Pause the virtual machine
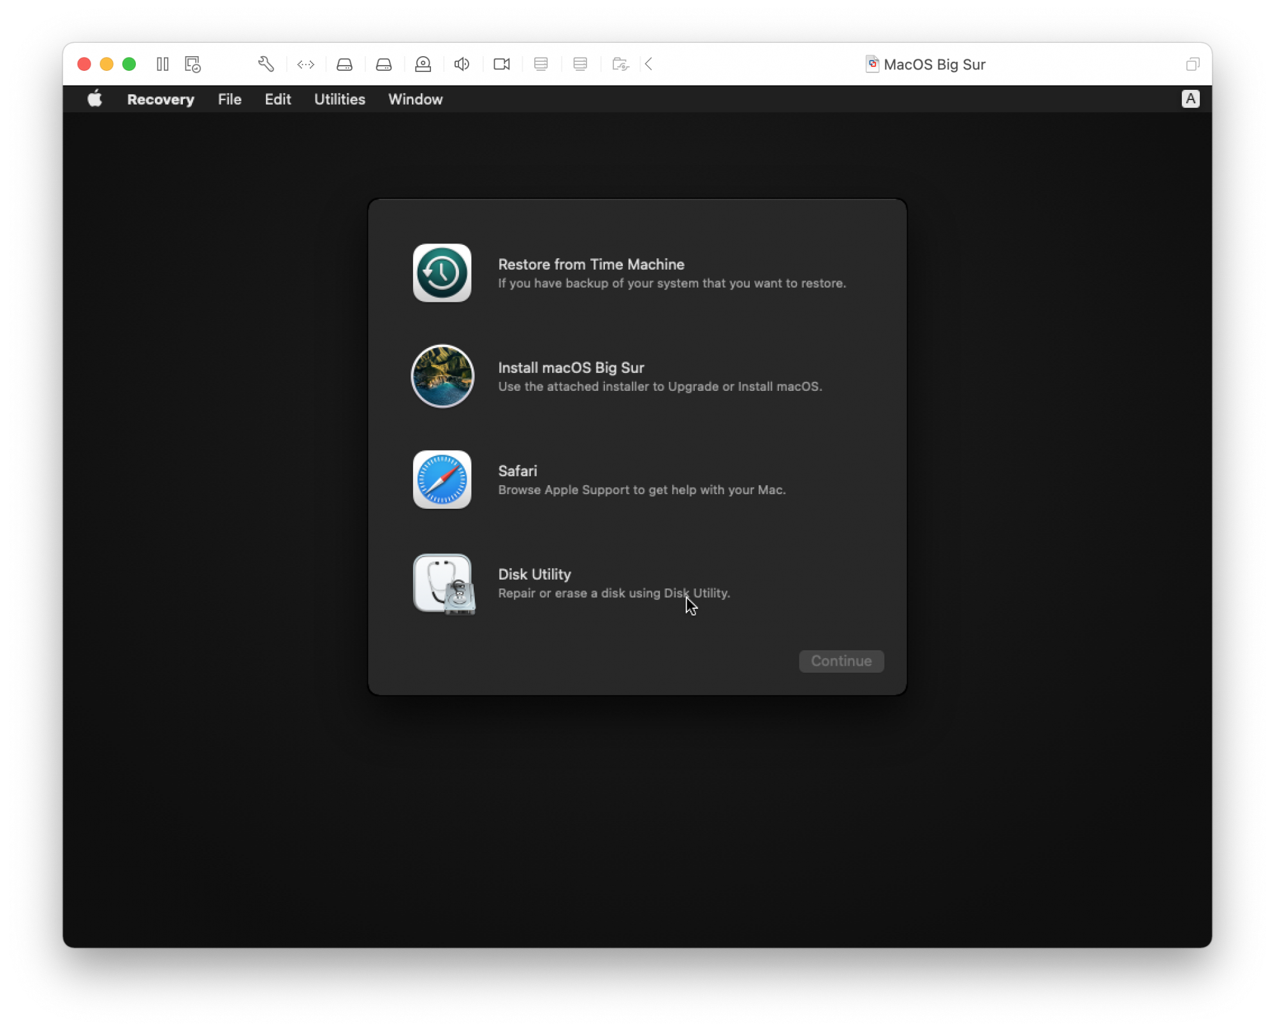This screenshot has height=1031, width=1275. [x=163, y=64]
